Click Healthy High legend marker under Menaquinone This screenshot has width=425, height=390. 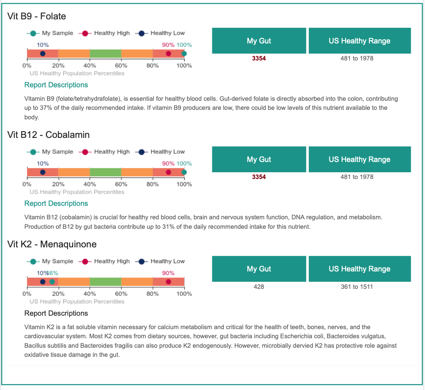click(x=85, y=262)
